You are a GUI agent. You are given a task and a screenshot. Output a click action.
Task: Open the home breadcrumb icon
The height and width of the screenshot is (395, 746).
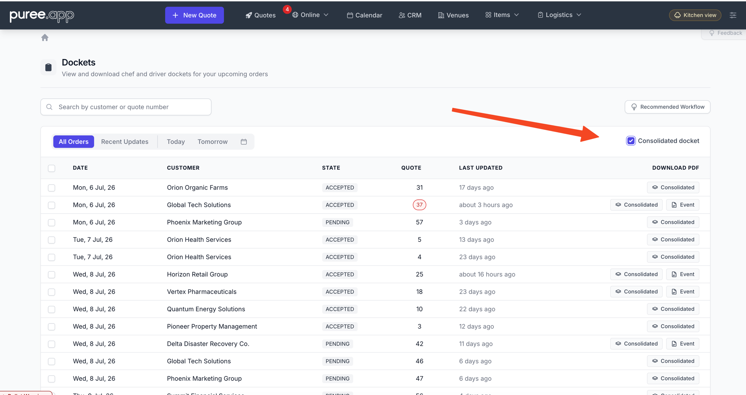(x=45, y=38)
